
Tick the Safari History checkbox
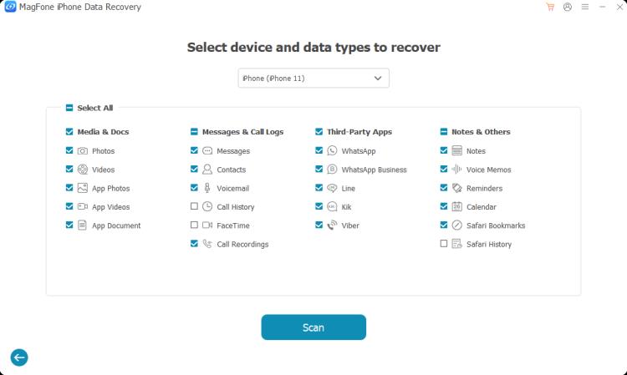pos(444,244)
